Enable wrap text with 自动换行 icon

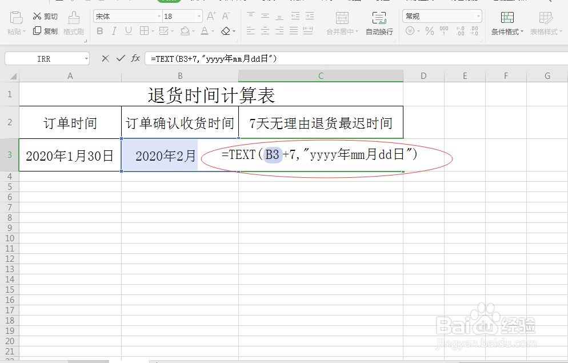tap(379, 23)
